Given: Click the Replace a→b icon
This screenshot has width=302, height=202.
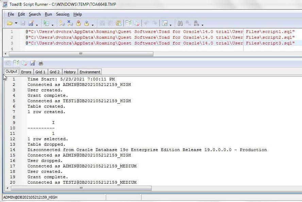Looking at the screenshot, I should point(196,23).
